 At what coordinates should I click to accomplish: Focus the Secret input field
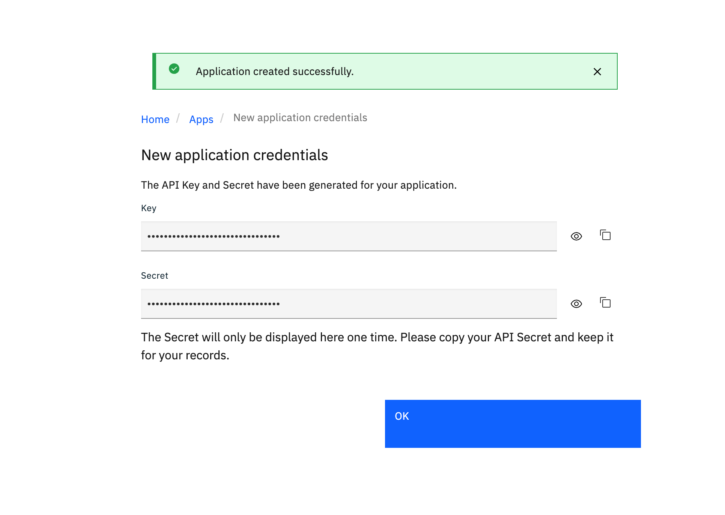349,304
